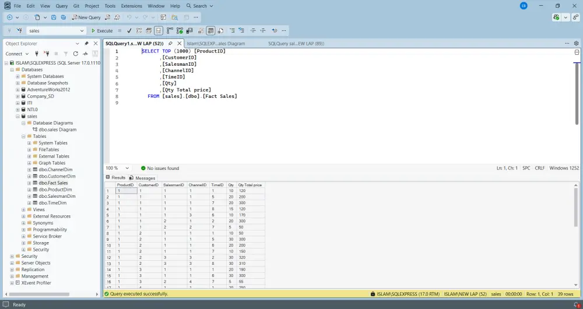583x309 pixels.
Task: Switch output to Results to Grid
Action: pos(211,31)
